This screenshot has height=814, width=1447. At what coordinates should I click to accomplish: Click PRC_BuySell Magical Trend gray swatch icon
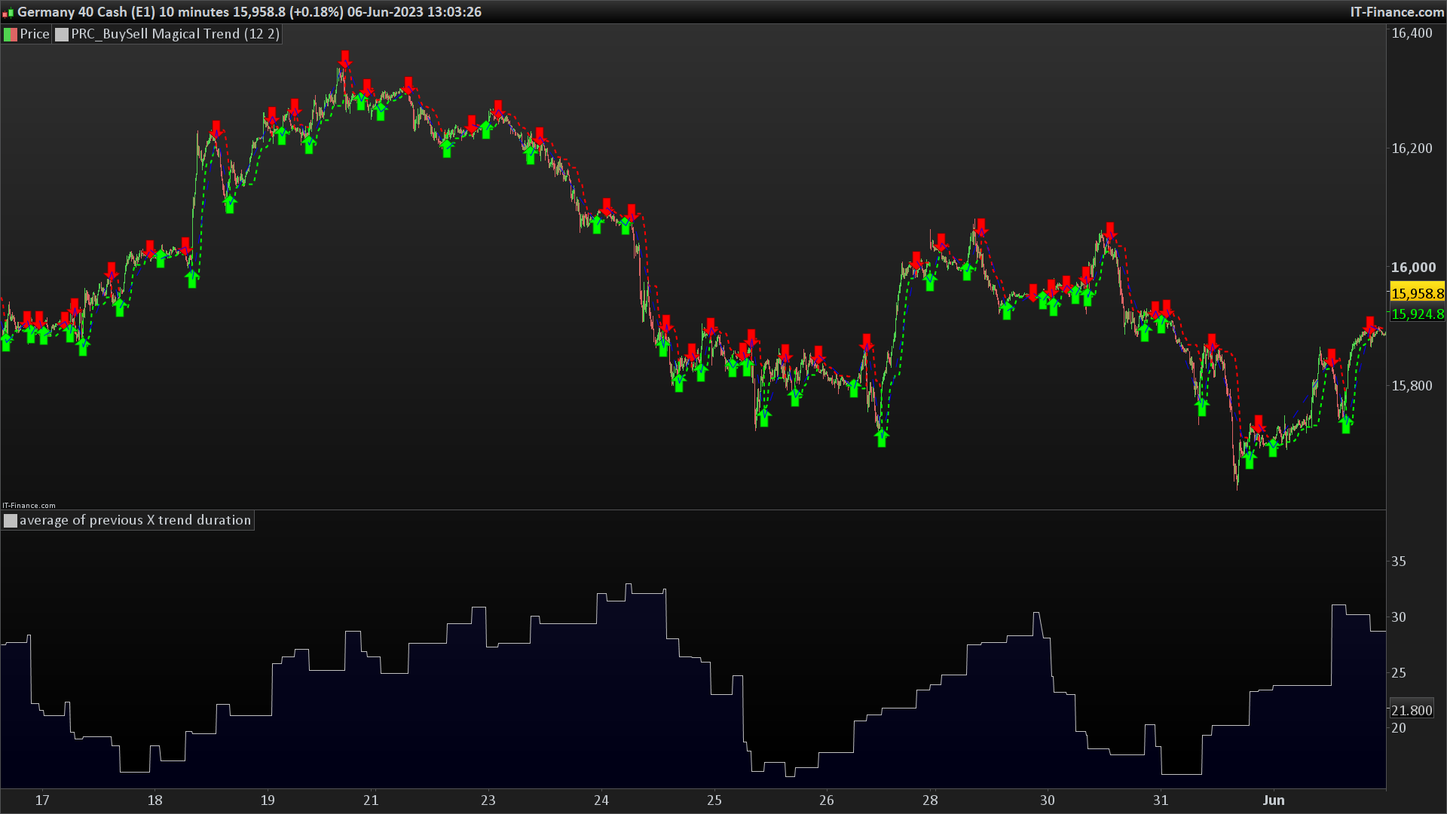[x=62, y=34]
